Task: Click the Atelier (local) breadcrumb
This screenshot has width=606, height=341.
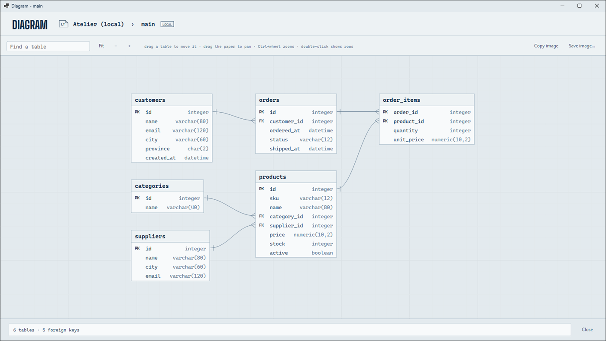Action: pyautogui.click(x=98, y=24)
